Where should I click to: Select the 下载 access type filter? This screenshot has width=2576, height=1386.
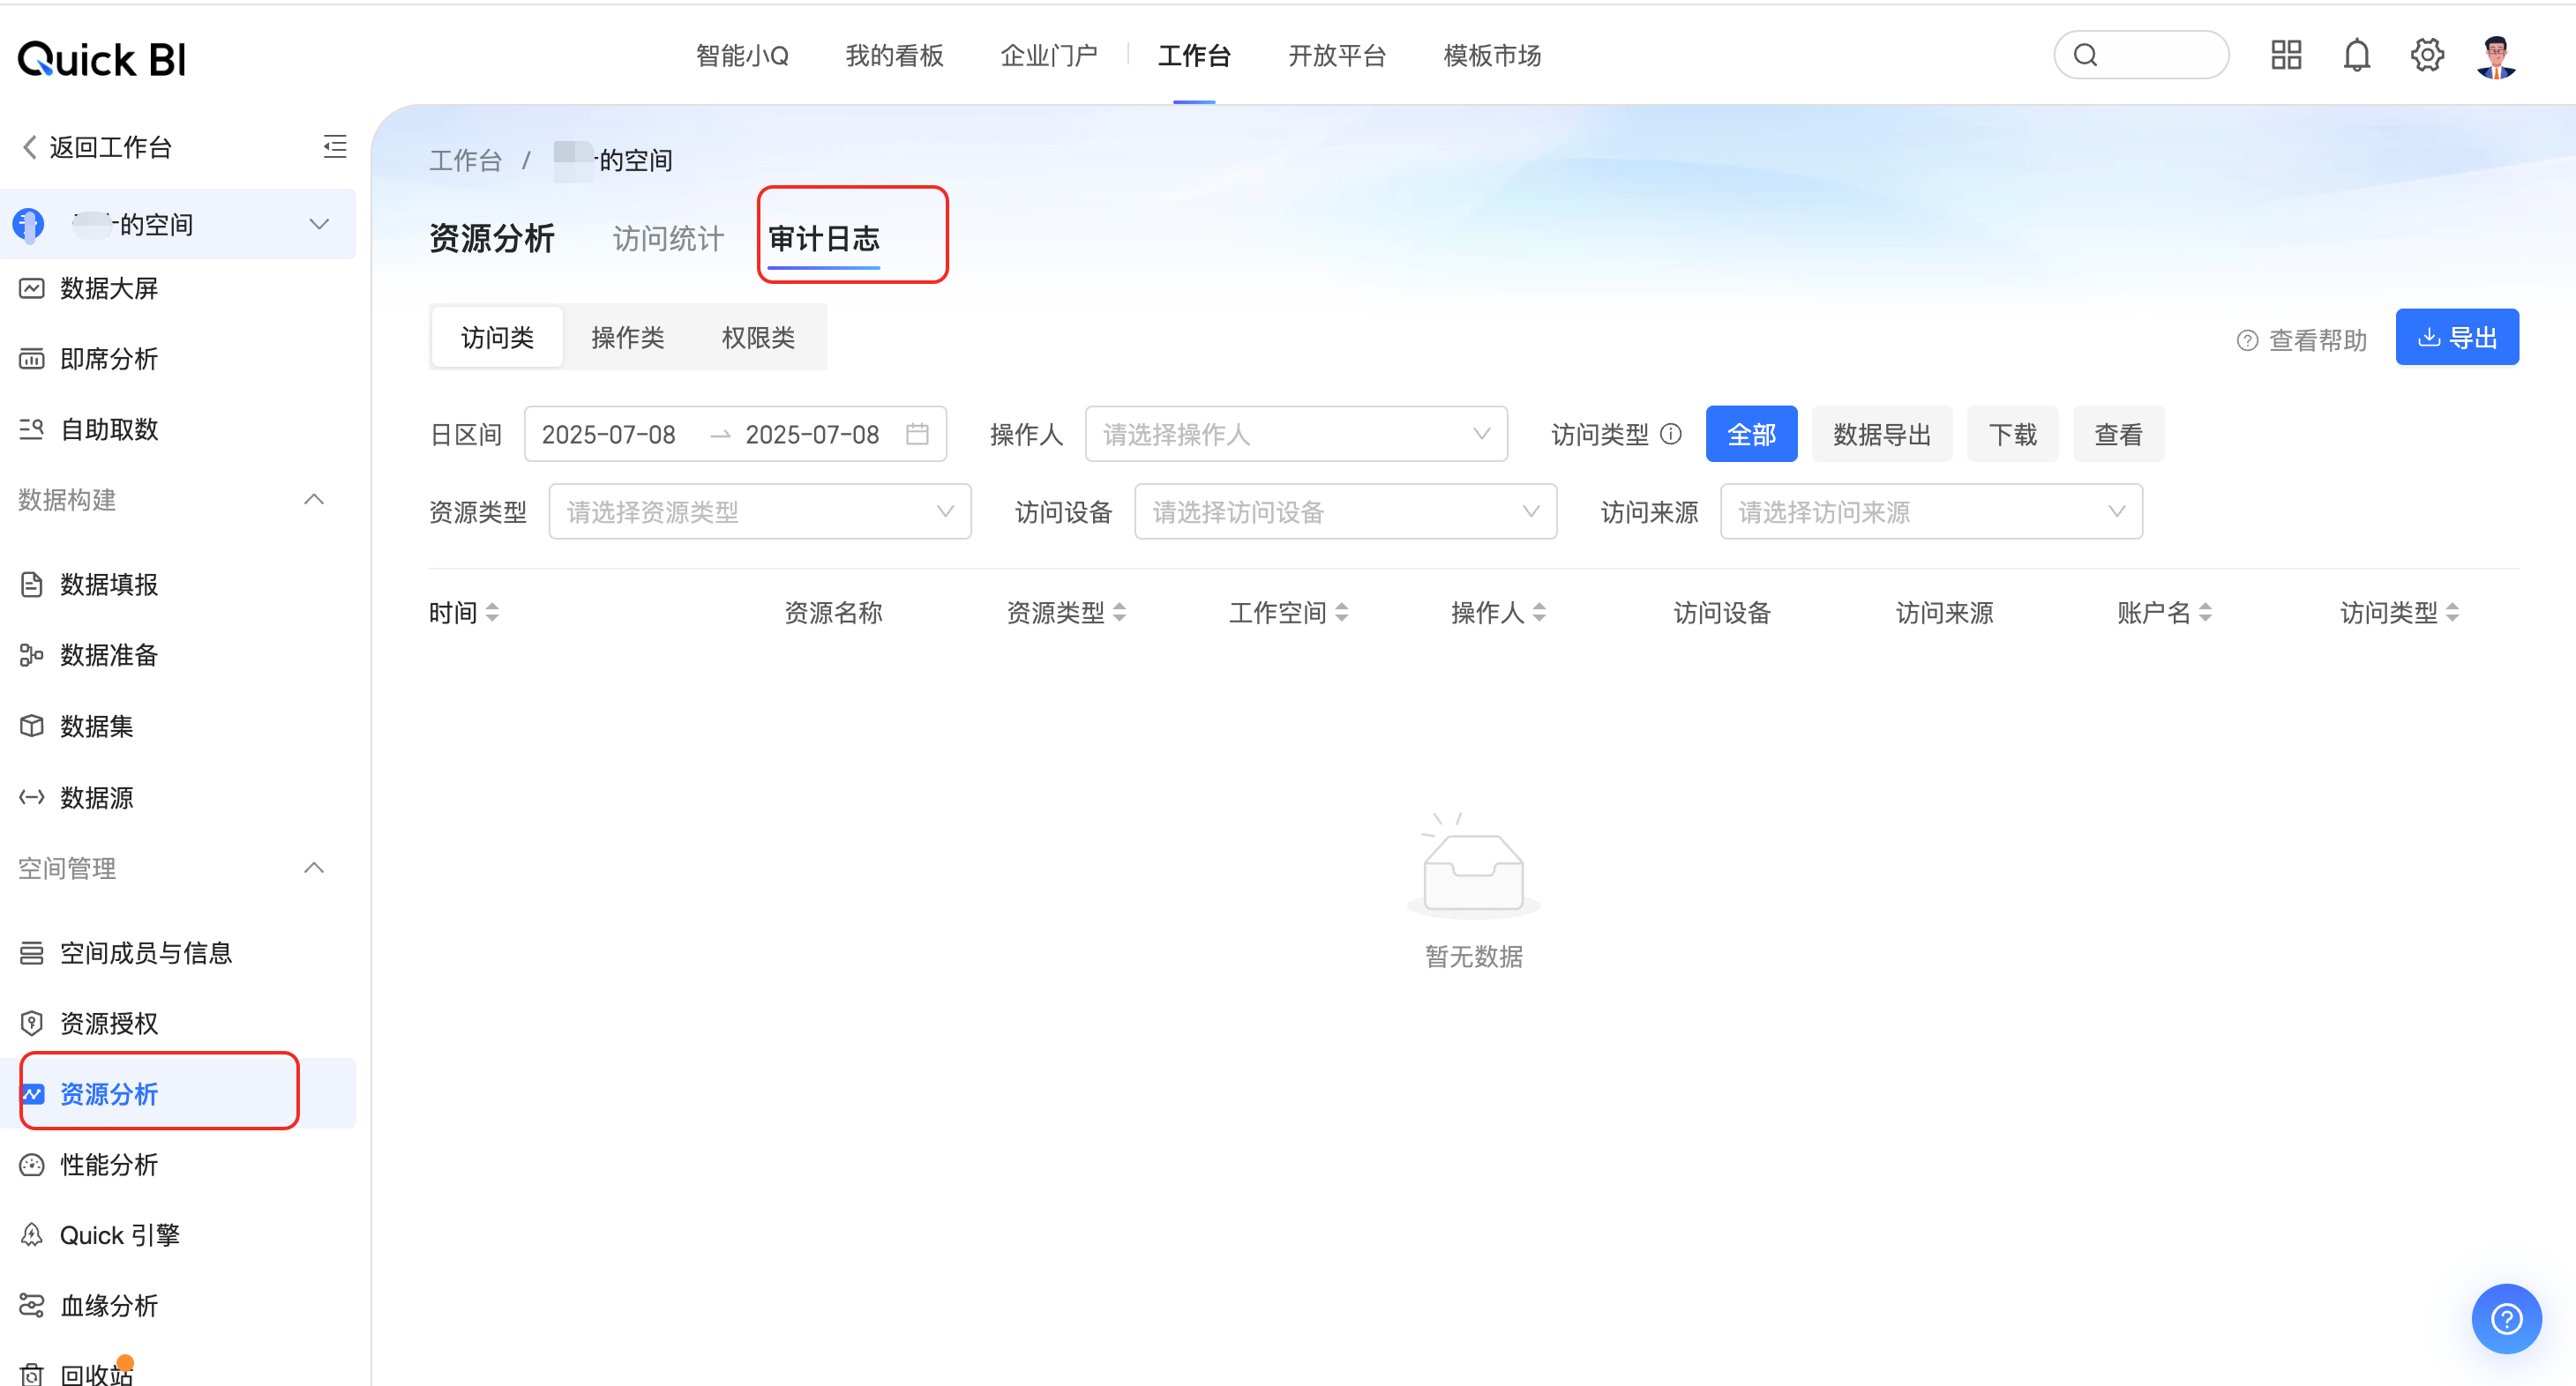[x=2011, y=435]
